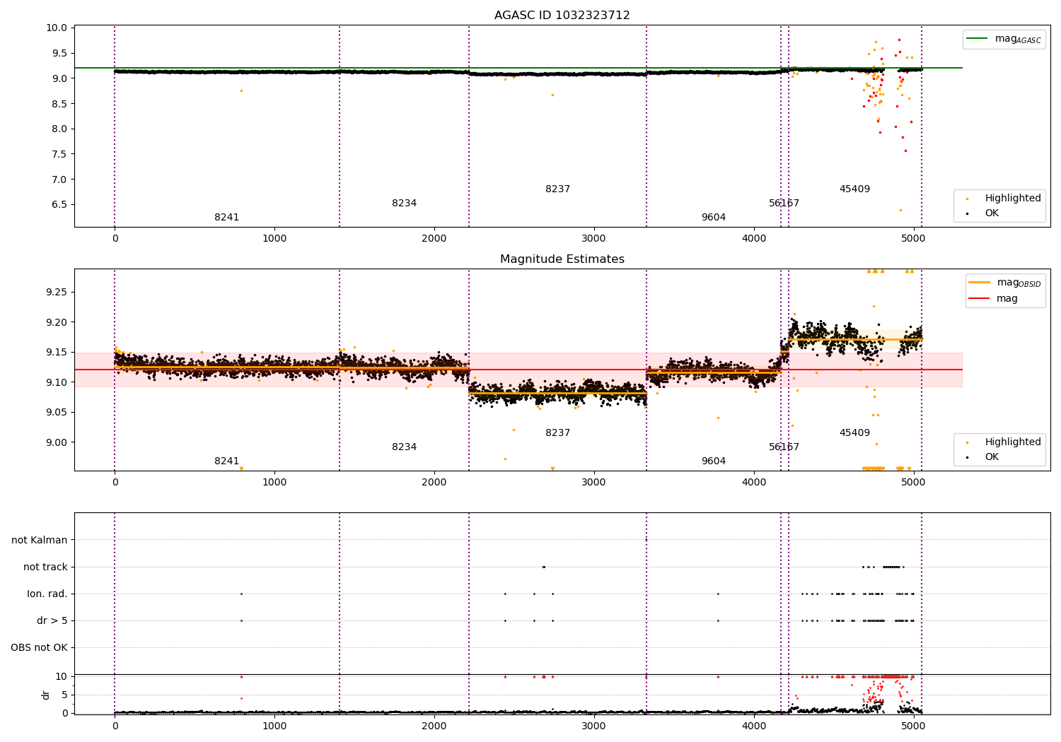
Task: Click the 8241 label in Magnitude Estimates plot
Action: [227, 461]
